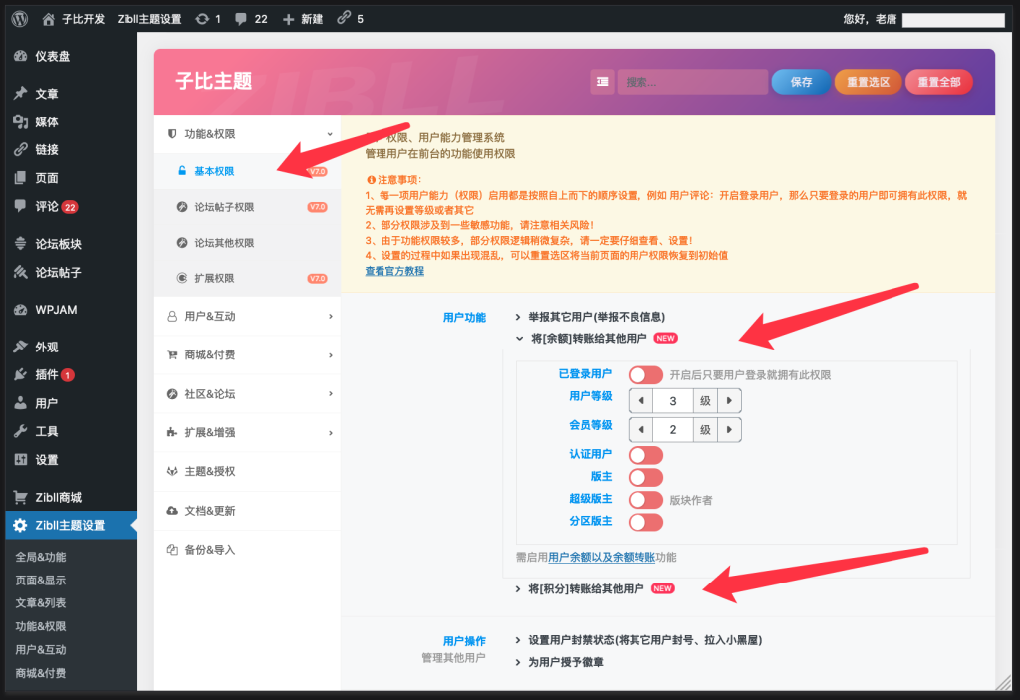Click the 主题&授权 icon
The image size is (1020, 700).
point(172,471)
